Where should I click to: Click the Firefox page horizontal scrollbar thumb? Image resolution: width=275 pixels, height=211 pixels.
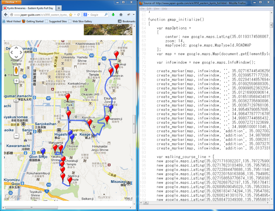[x=31, y=208]
